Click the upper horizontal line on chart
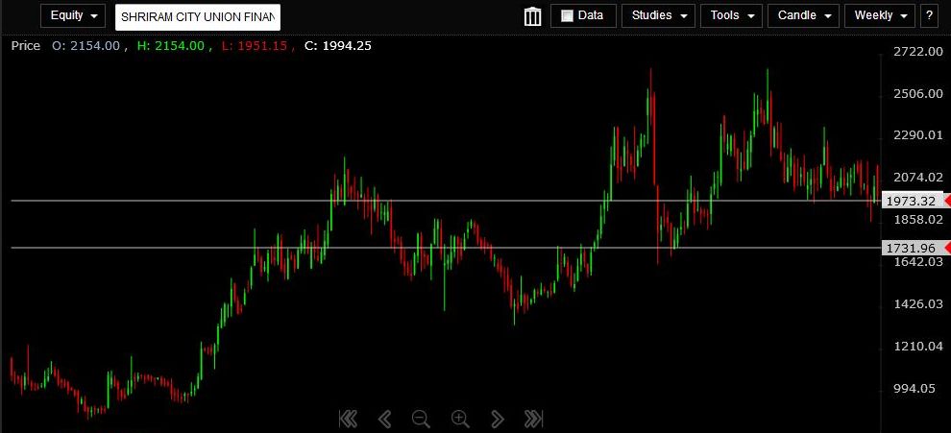951x433 pixels. pyautogui.click(x=192, y=201)
